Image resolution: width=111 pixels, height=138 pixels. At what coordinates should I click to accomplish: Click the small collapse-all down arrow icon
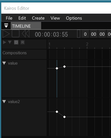point(10,42)
